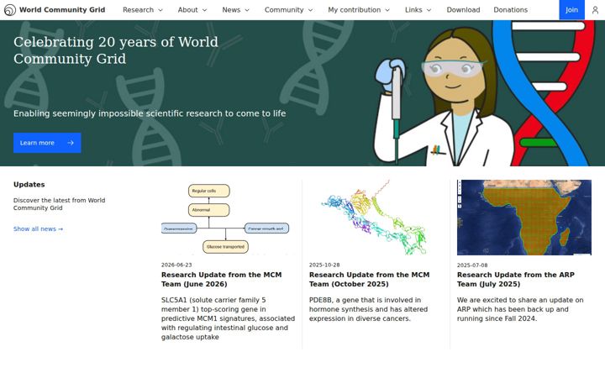Viewport: 605px width, 378px height.
Task: Click the World Community Grid site title
Action: point(62,10)
